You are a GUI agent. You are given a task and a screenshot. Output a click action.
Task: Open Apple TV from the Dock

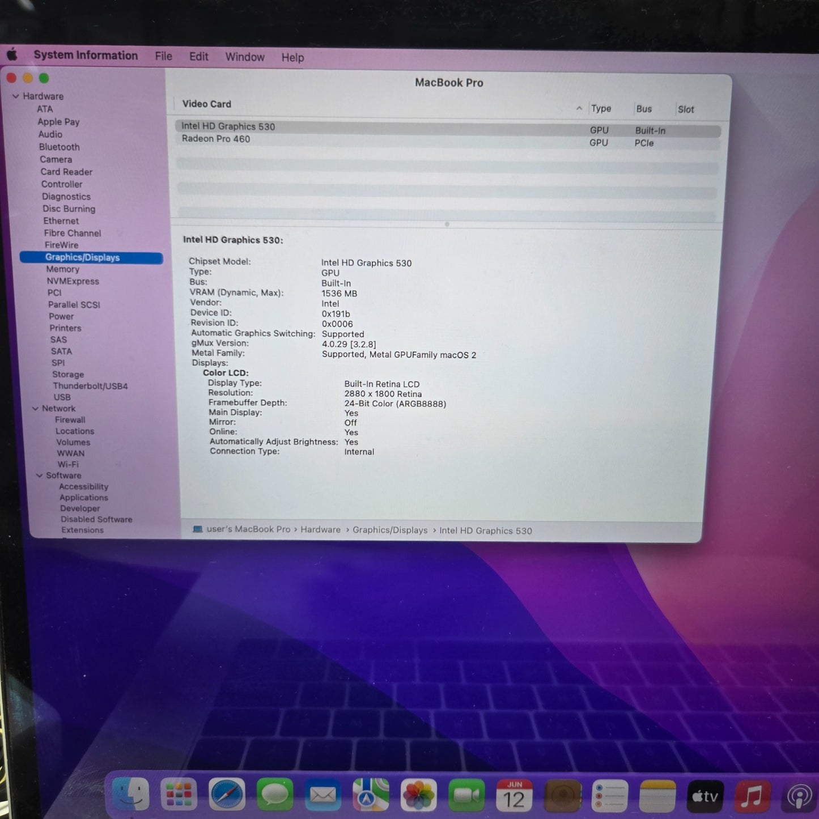(x=706, y=796)
